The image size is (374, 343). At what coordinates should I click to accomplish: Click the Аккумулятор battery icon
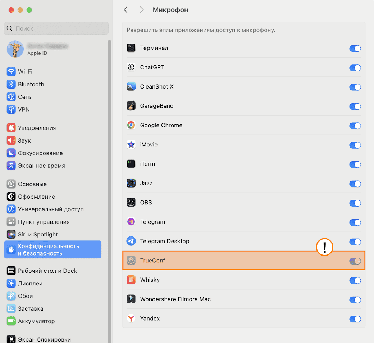pyautogui.click(x=11, y=321)
